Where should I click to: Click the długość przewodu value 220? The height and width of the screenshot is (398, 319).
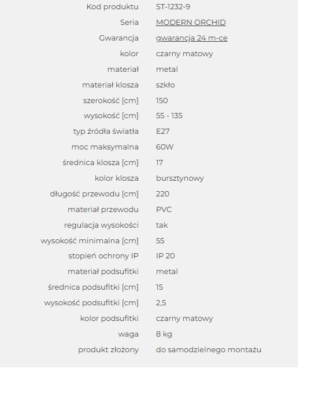click(x=162, y=194)
